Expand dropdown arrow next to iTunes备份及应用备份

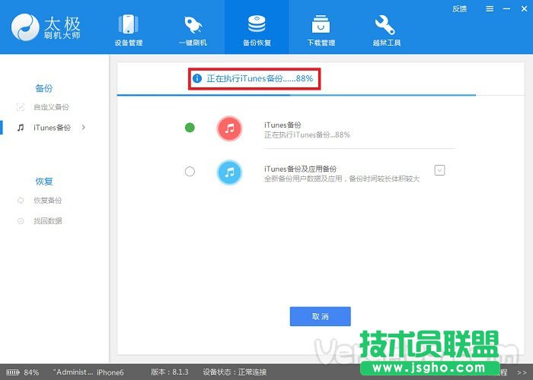[x=439, y=170]
